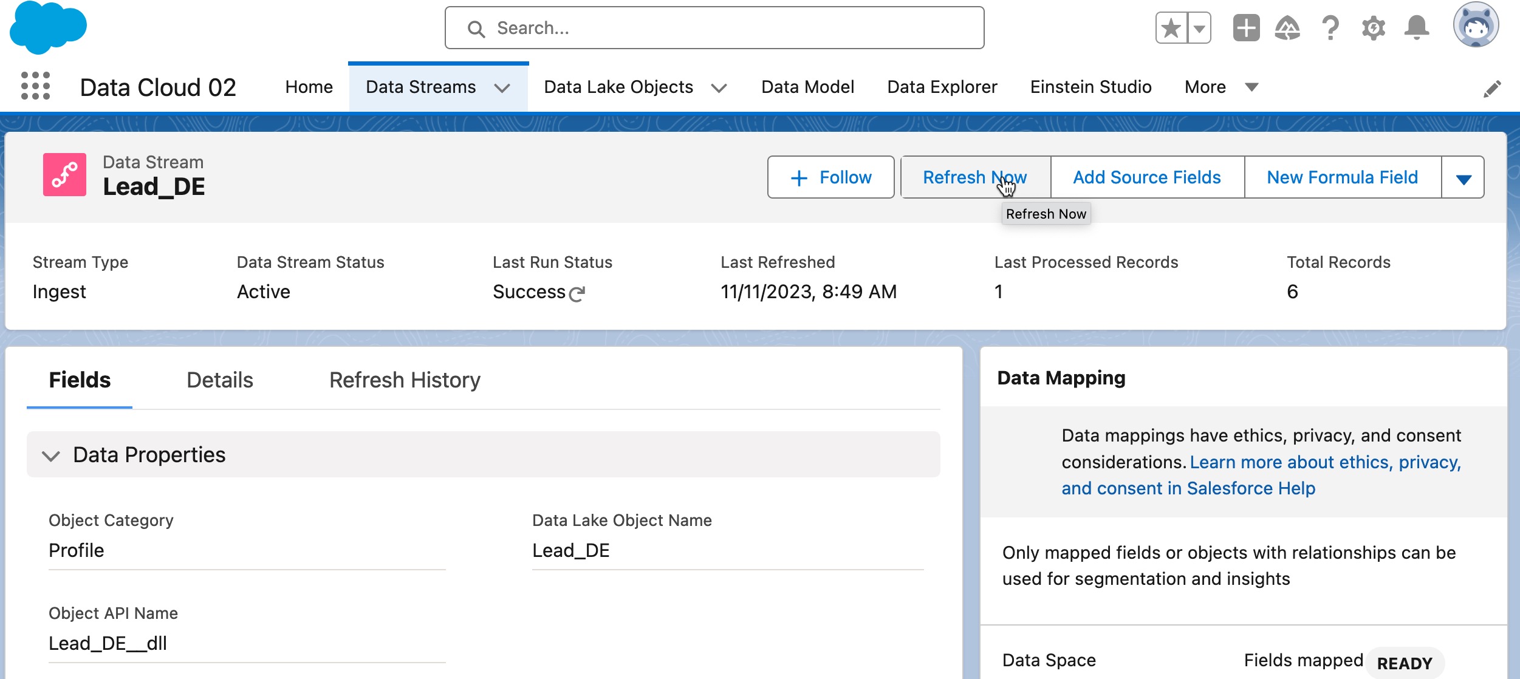1520x679 pixels.
Task: Click the Refresh Now button
Action: pos(975,177)
